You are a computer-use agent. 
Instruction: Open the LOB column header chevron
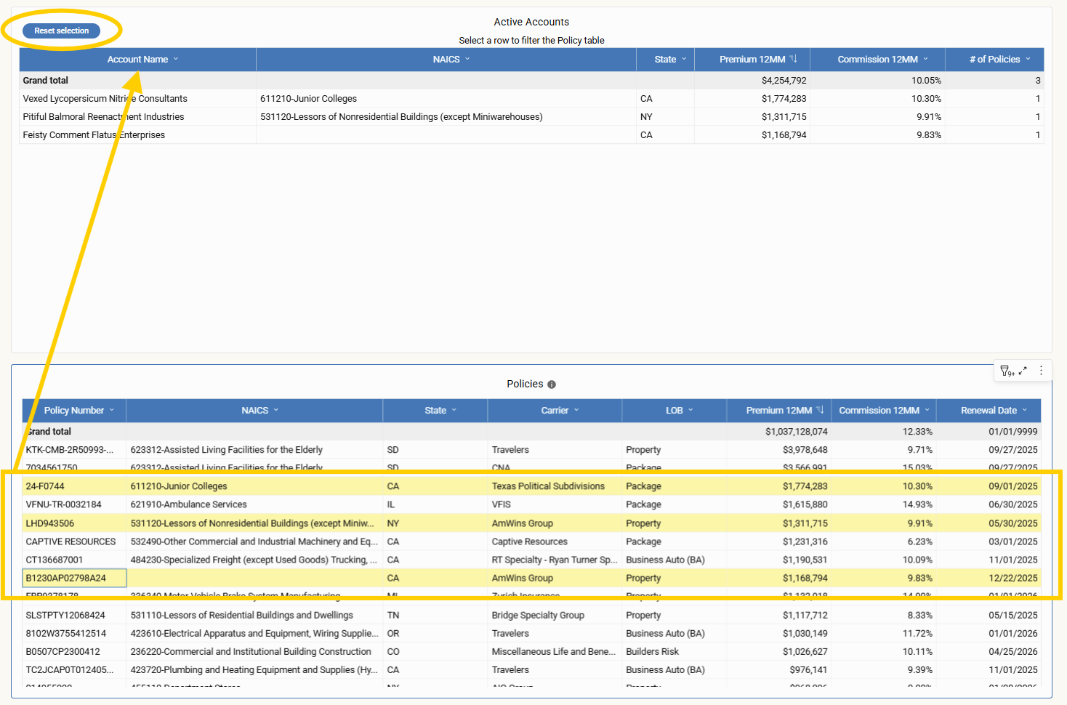tap(690, 411)
